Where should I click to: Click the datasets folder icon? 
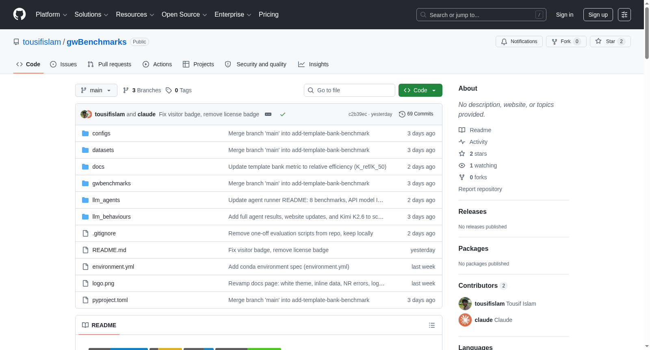pyautogui.click(x=85, y=150)
